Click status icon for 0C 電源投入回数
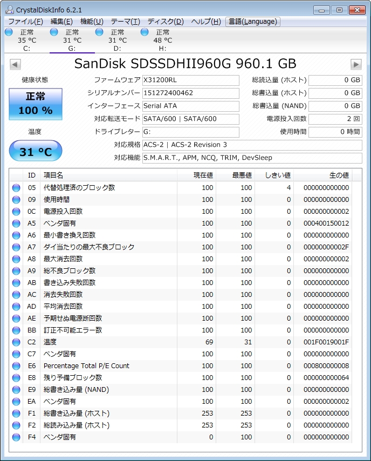 16,212
